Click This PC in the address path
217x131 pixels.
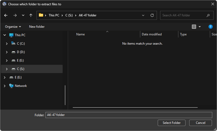coord(54,15)
